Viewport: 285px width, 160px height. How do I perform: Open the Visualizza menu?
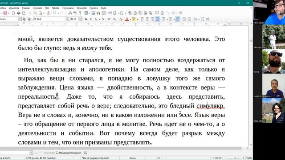pyautogui.click(x=14, y=8)
